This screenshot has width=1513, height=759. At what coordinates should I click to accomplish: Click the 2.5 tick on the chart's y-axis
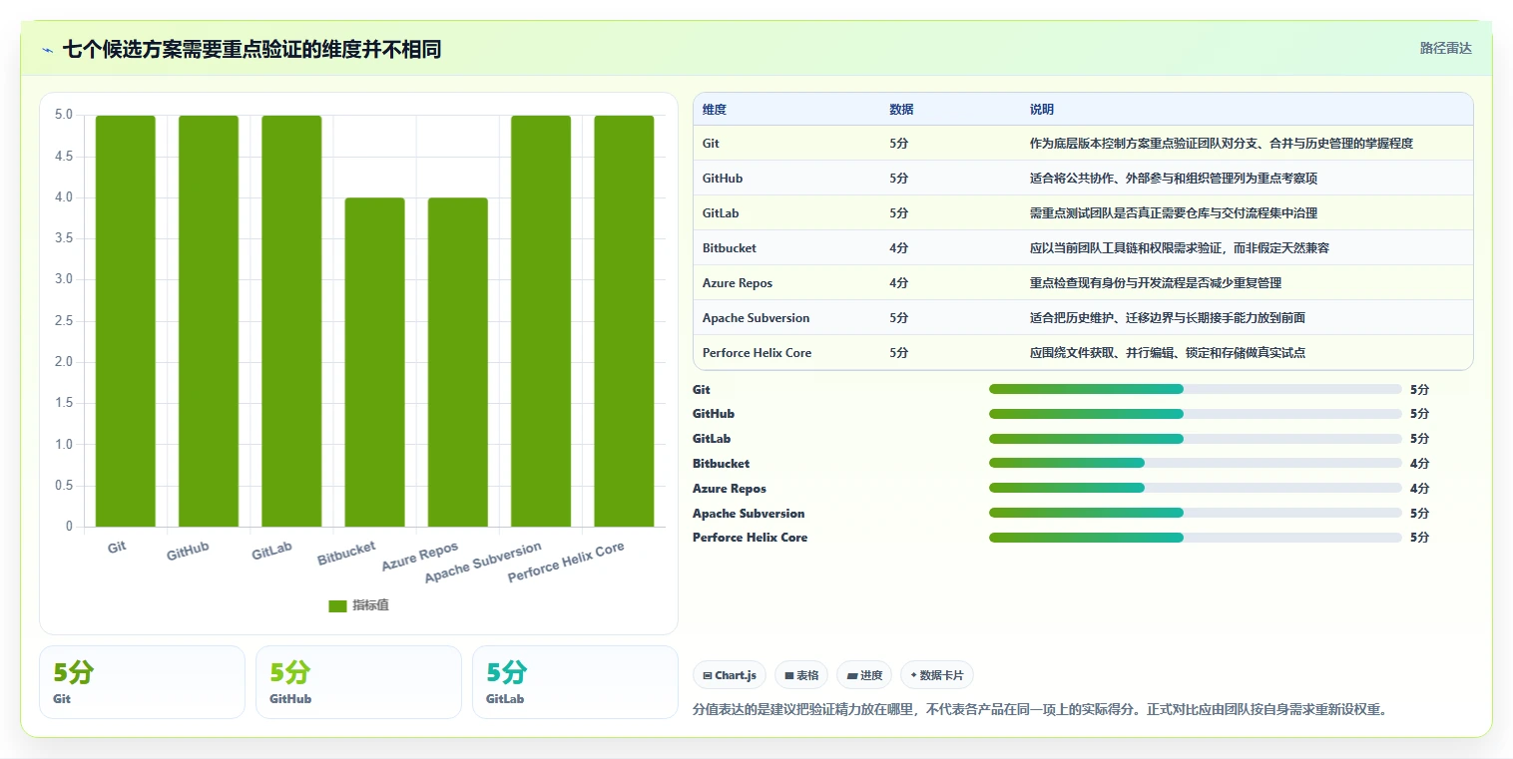click(63, 321)
